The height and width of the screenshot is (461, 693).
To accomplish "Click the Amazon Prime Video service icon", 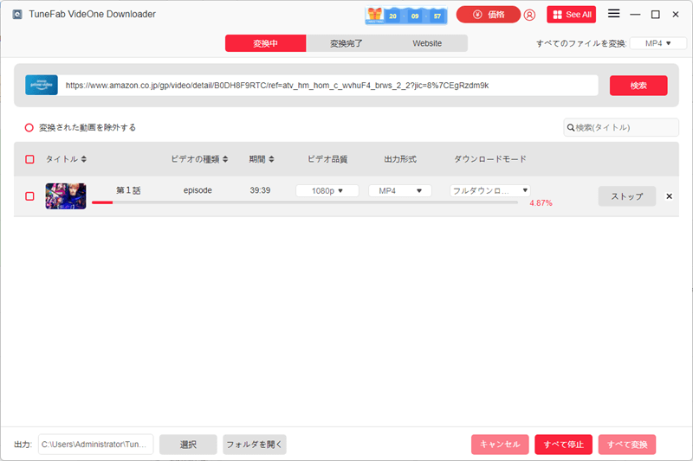I will (42, 85).
